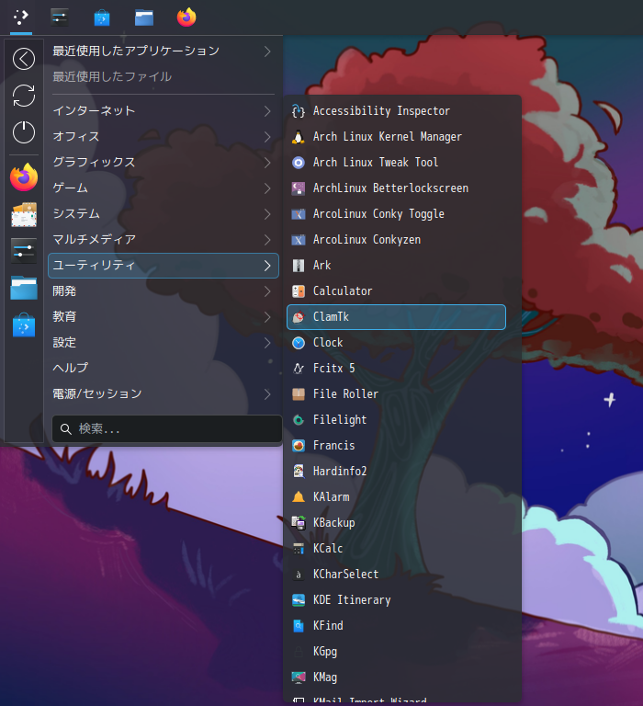Image resolution: width=643 pixels, height=706 pixels.
Task: Click the application launcher icon in panel
Action: coord(21,17)
